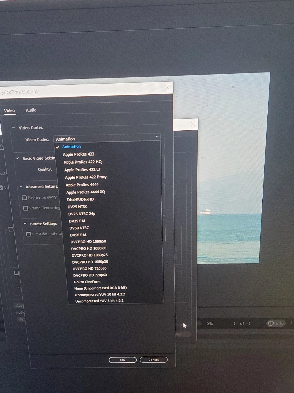Collapse the Basic Video Settings section
The image size is (294, 393).
[x=17, y=158]
